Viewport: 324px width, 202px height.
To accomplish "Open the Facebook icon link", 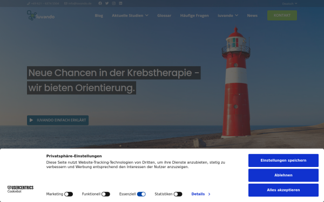I will click(x=100, y=3).
